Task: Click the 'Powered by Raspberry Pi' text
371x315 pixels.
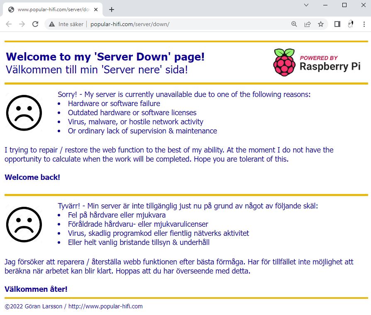Action: (330, 63)
